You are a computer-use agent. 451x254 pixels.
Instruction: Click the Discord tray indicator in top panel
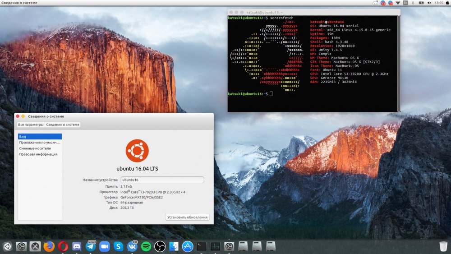pos(376,3)
